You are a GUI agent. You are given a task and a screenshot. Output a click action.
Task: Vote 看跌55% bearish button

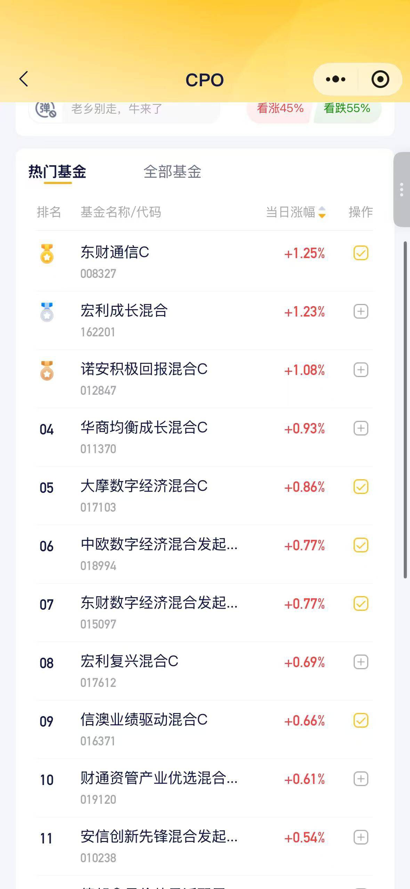[x=347, y=109]
